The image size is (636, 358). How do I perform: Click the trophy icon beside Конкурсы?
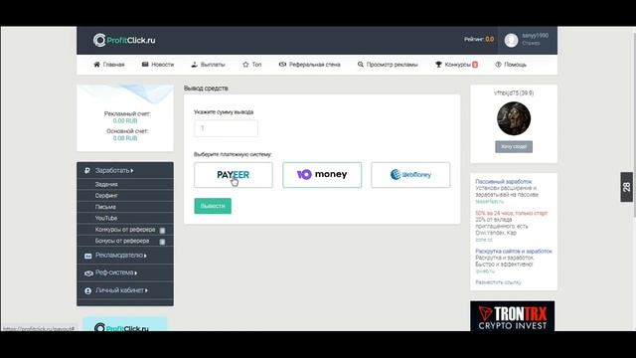pyautogui.click(x=438, y=65)
